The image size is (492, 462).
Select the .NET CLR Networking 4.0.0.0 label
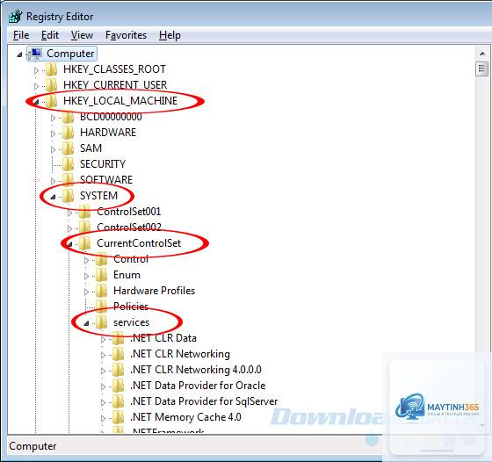(x=196, y=370)
